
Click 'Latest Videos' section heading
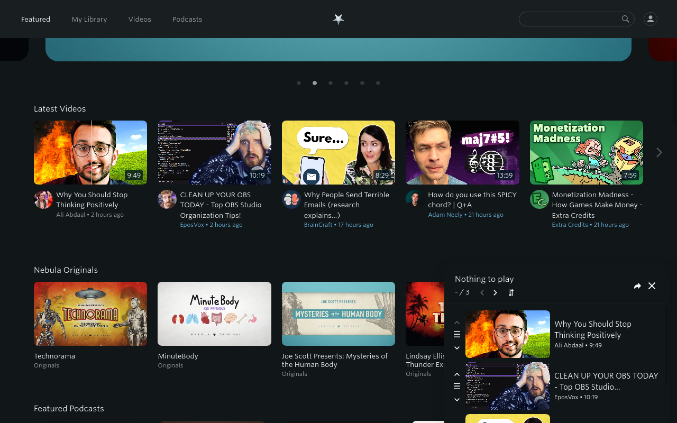pos(60,109)
